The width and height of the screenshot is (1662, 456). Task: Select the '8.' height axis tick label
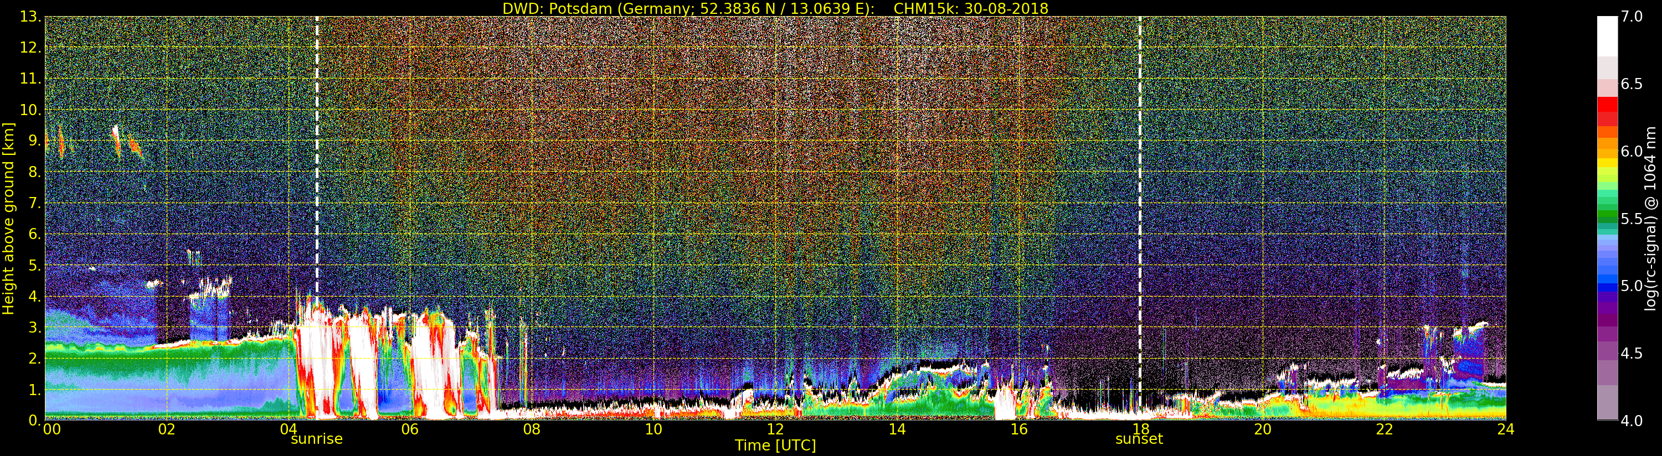pyautogui.click(x=35, y=172)
